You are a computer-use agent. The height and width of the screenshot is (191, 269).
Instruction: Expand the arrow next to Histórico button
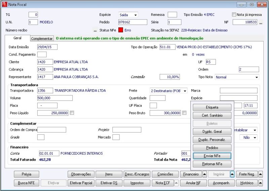(x=260, y=183)
